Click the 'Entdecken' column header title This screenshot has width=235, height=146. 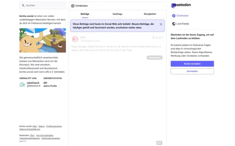(x=81, y=6)
